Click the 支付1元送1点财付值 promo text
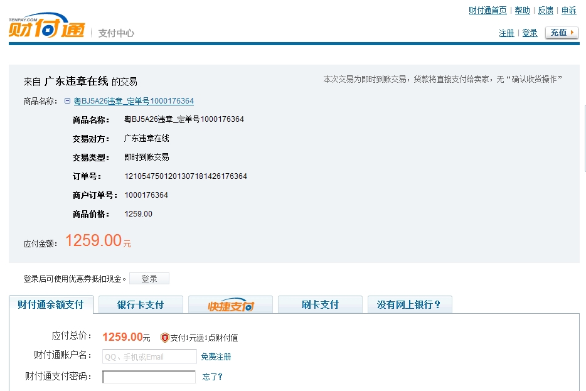586x391 pixels. pyautogui.click(x=204, y=338)
